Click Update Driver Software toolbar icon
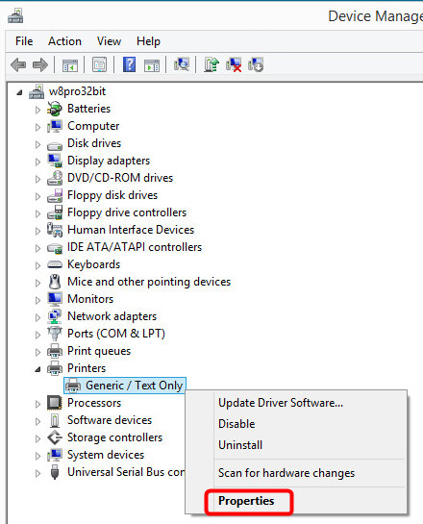The height and width of the screenshot is (524, 423). tap(211, 64)
